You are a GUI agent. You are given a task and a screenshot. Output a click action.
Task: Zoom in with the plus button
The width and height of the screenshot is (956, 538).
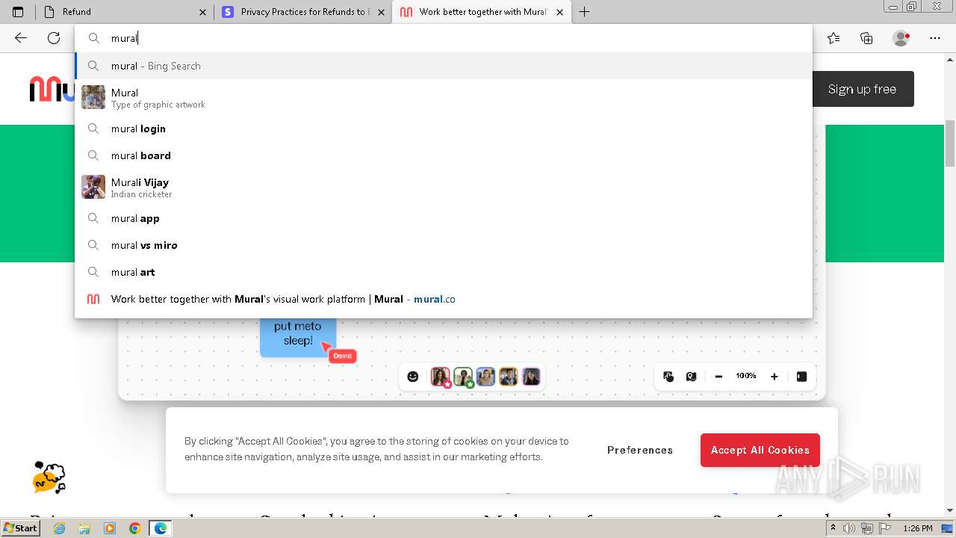[x=775, y=377]
